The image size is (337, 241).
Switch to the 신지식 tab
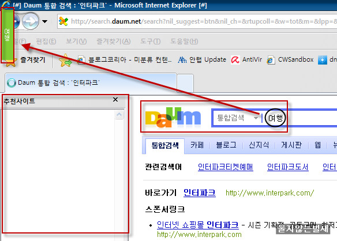click(259, 145)
